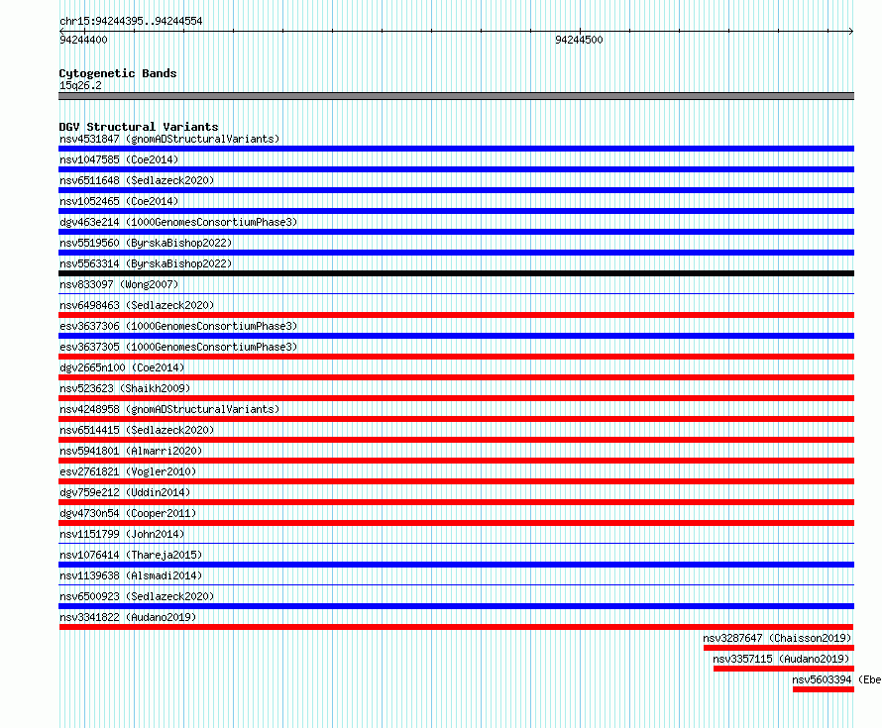Click the blue bar under nsv1047585
This screenshot has width=882, height=728.
456,169
